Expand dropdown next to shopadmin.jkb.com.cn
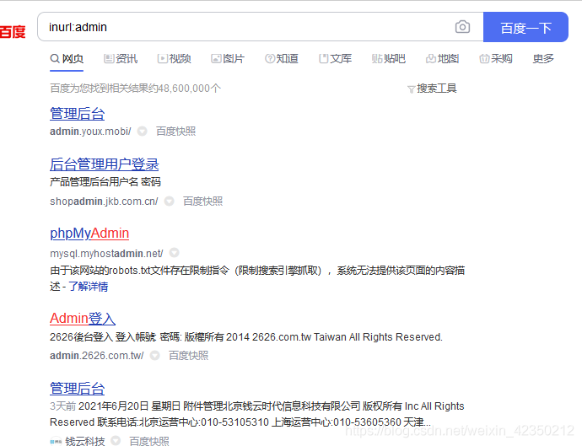582x446 pixels. 170,201
